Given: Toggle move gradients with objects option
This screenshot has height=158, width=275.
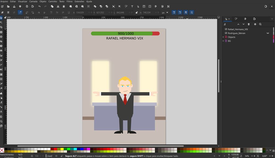Looking at the screenshot, I should click(186, 12).
